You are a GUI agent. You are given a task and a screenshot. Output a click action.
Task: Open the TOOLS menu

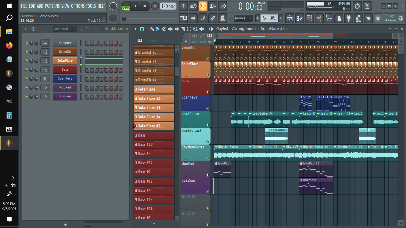(x=91, y=6)
